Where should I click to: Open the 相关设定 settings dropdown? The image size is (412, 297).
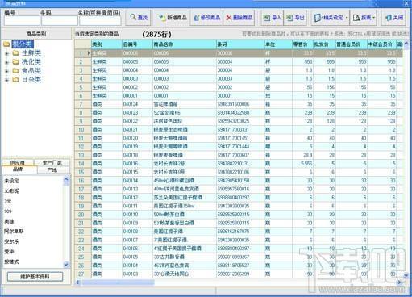pos(331,18)
